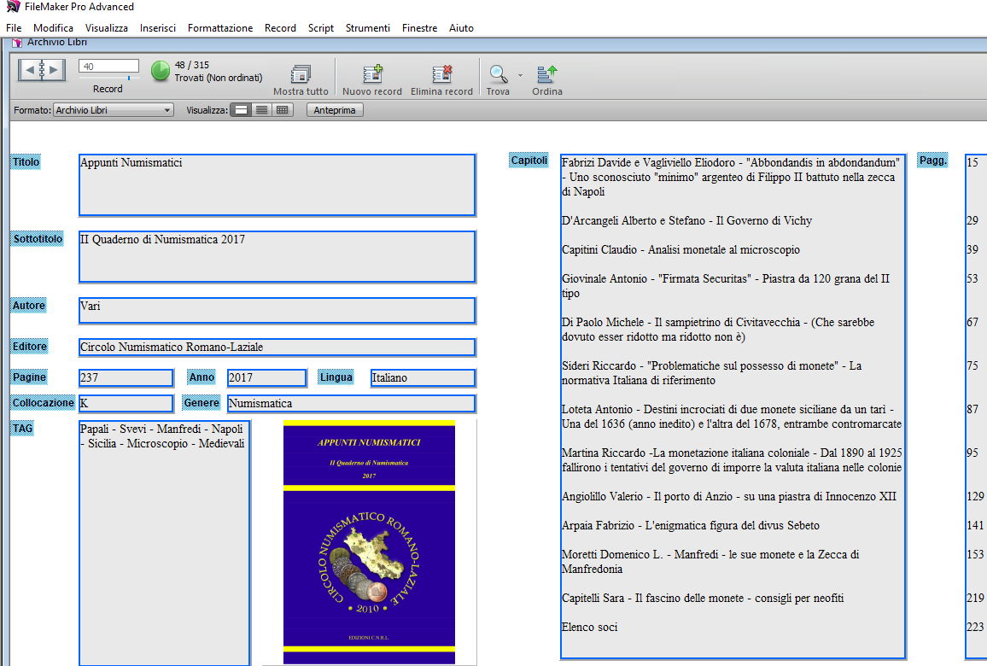Open the Record menu
The image size is (987, 666).
tap(280, 27)
